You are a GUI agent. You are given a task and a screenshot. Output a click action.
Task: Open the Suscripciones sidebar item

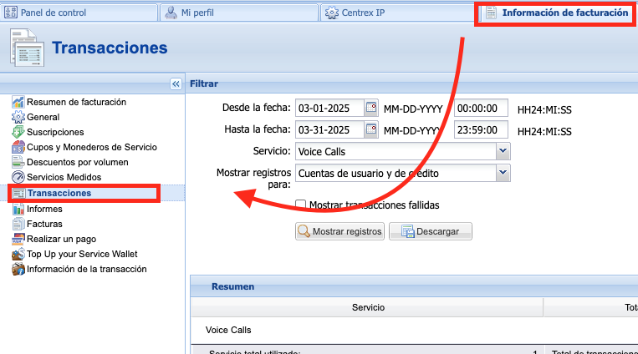click(55, 132)
